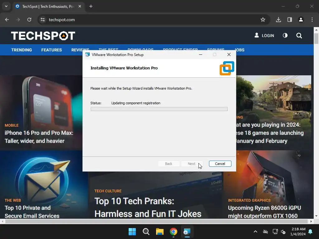Open the cloud sync tray icon
The image size is (319, 239).
[x=265, y=232]
